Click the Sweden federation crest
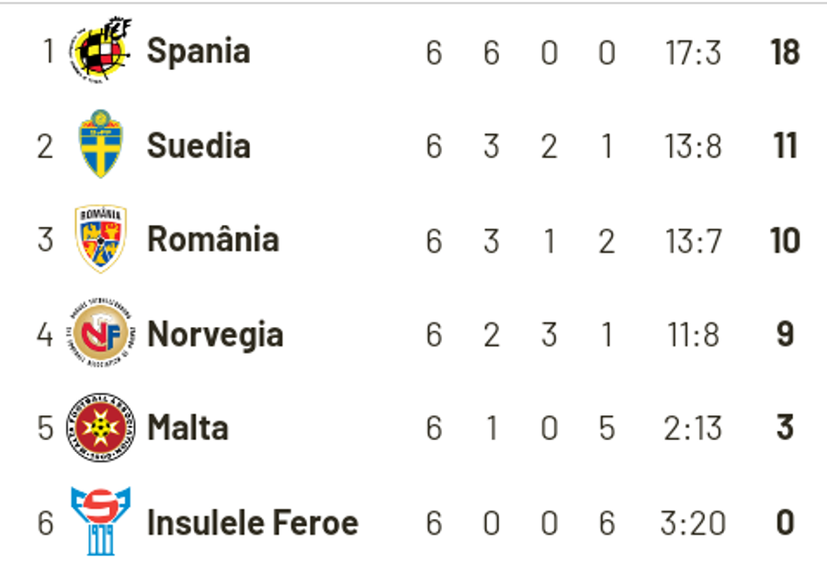Viewport: 827px width, 576px height. (100, 144)
